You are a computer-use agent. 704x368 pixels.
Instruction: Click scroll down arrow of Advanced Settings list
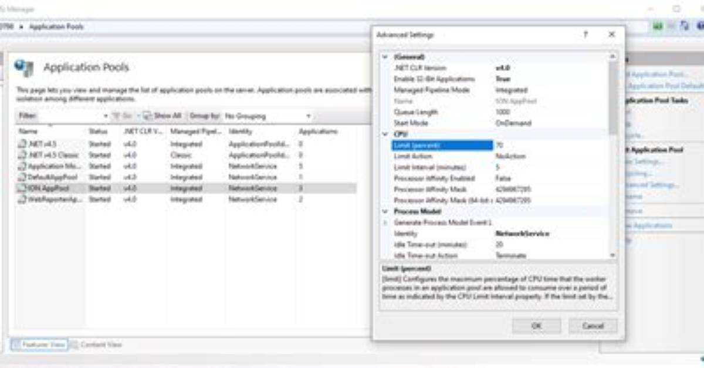[x=612, y=255]
